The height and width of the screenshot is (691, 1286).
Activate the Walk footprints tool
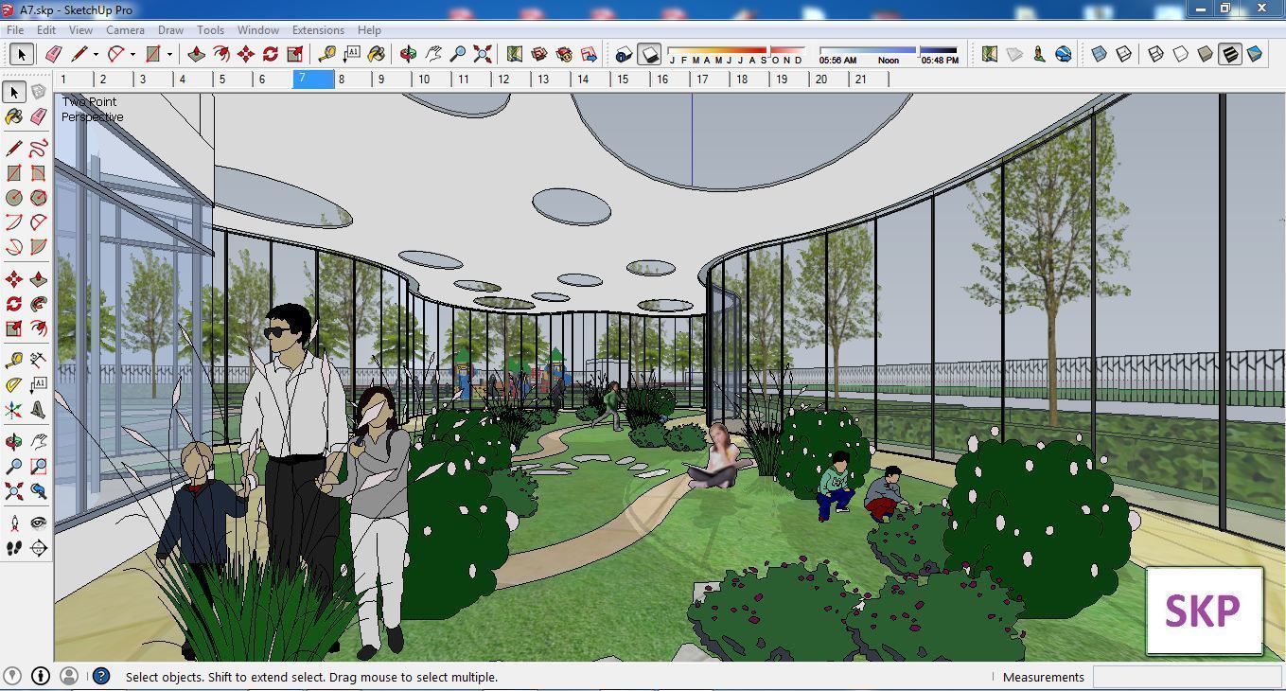pos(13,548)
